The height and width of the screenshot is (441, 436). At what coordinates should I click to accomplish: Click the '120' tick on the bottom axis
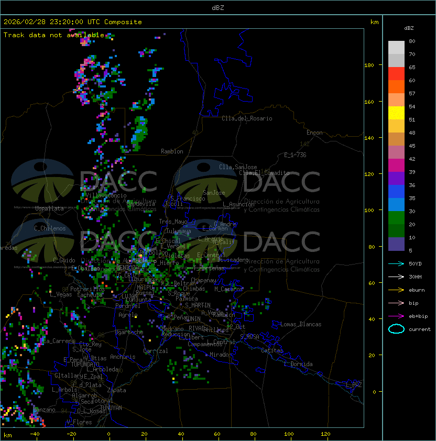tap(325, 434)
